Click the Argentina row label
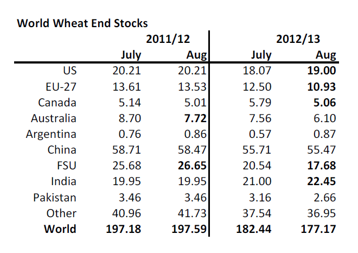The height and width of the screenshot is (253, 358). point(51,134)
